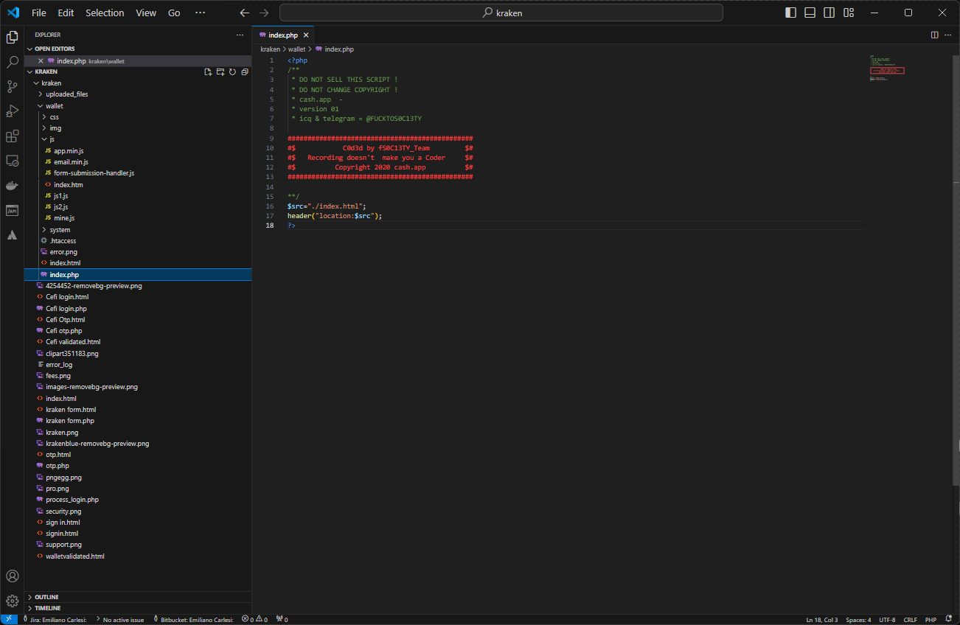
Task: Toggle the Primary Side Bar visibility
Action: point(790,12)
